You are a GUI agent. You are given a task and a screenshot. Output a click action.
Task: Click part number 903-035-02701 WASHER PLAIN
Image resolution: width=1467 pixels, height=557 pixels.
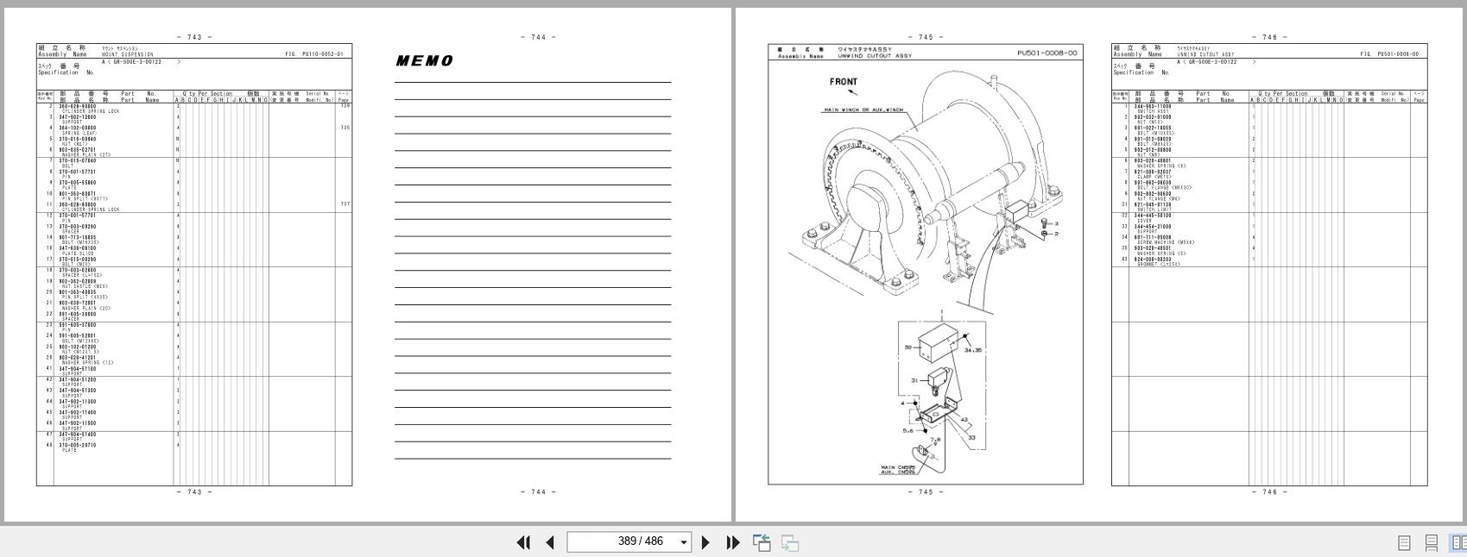coord(78,150)
